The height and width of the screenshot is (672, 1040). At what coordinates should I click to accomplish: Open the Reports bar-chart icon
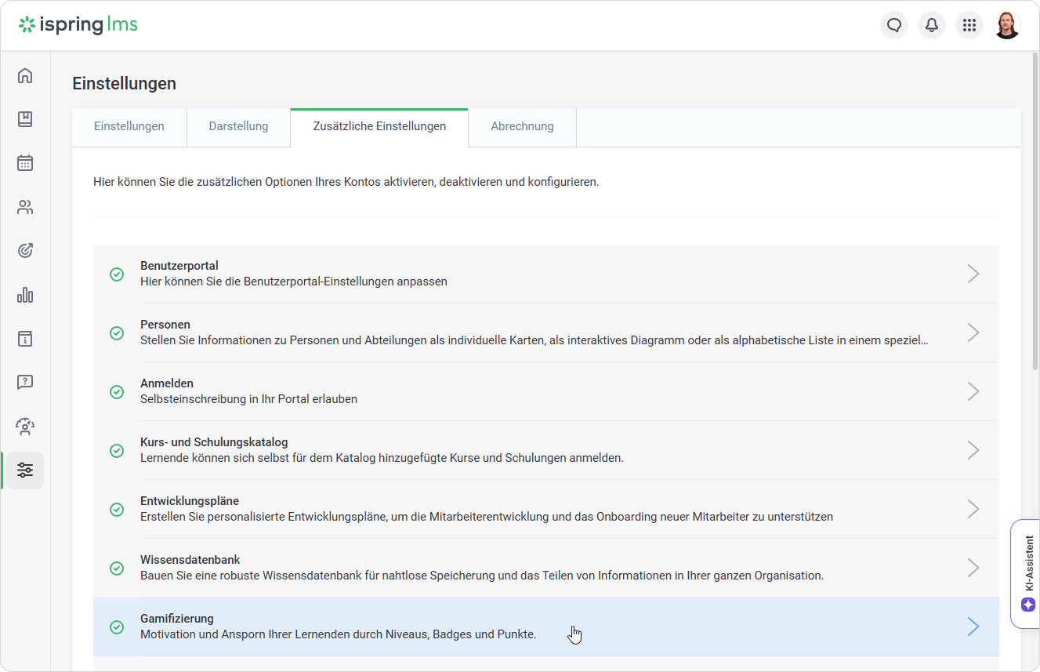pos(24,295)
